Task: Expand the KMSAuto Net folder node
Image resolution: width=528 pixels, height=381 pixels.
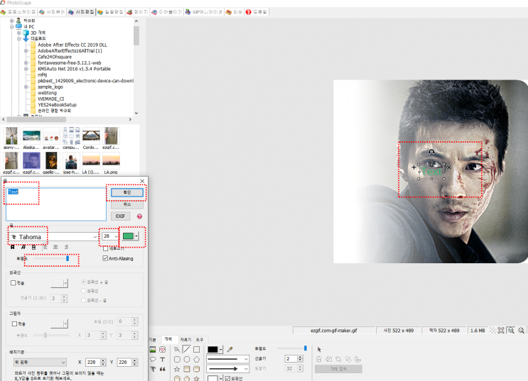Action: [x=26, y=69]
